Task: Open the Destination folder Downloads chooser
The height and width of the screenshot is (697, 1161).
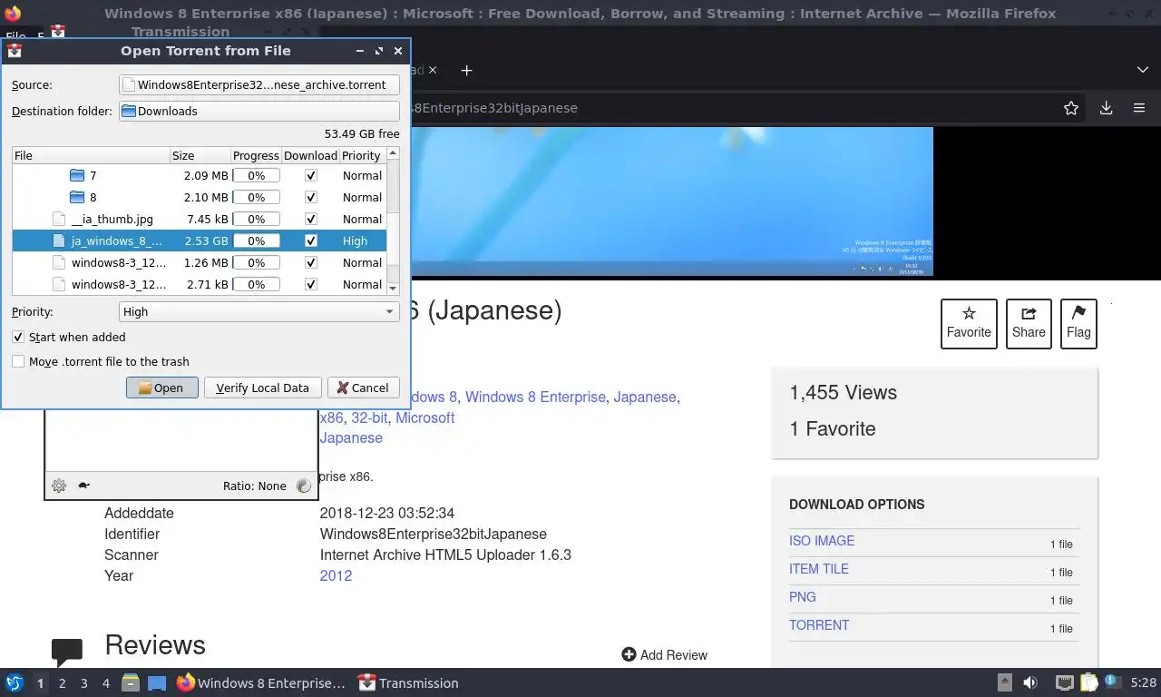Action: point(259,111)
